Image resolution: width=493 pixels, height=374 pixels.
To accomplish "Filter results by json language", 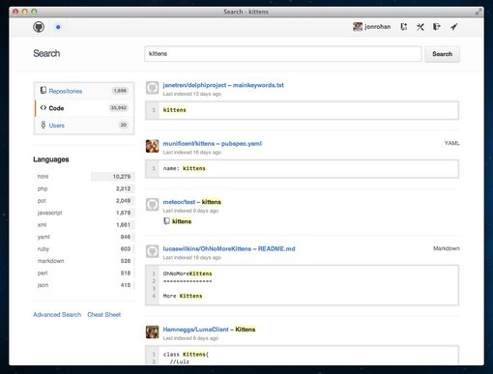I will tap(84, 285).
